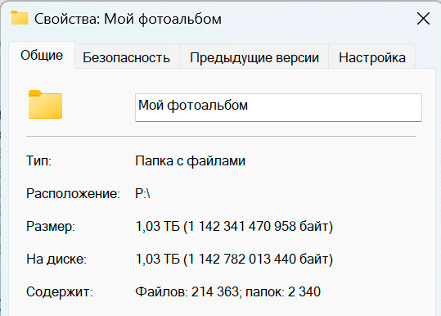The width and height of the screenshot is (441, 316).
Task: Click the Файлов: 214 363; папок: 2 340 text
Action: pyautogui.click(x=227, y=291)
